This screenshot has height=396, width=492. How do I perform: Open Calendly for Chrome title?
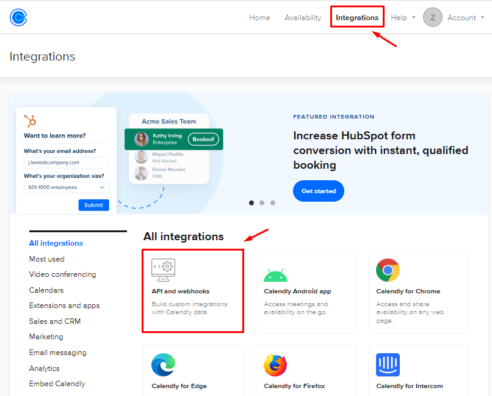408,291
